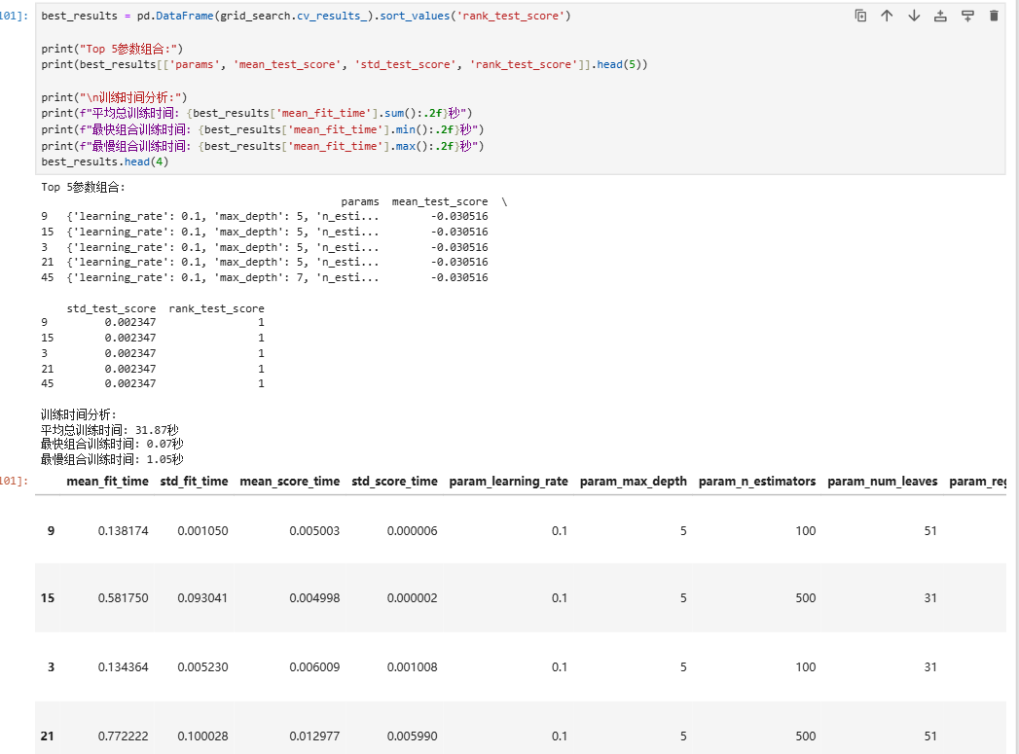Click the 'Top 5参数组合:' output heading
The height and width of the screenshot is (754, 1019).
coord(83,187)
